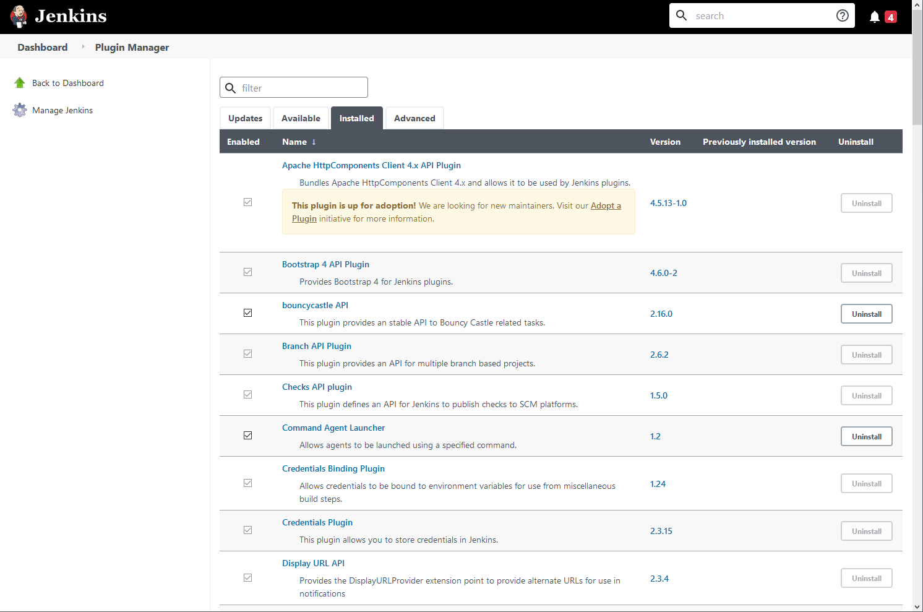923x612 pixels.
Task: Click the Jenkins title text in header
Action: [71, 16]
